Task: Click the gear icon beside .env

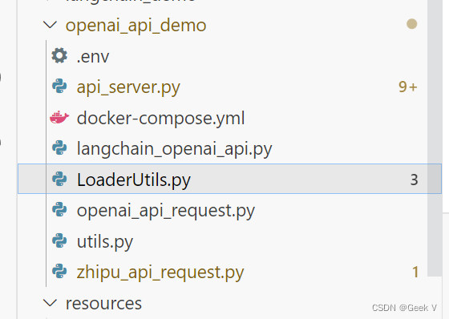Action: [59, 55]
